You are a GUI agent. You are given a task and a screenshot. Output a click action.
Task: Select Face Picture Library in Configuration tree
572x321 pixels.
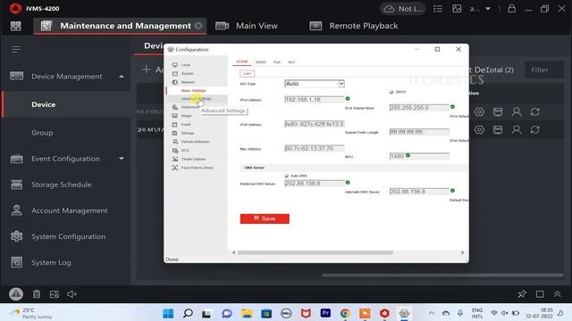coord(197,168)
